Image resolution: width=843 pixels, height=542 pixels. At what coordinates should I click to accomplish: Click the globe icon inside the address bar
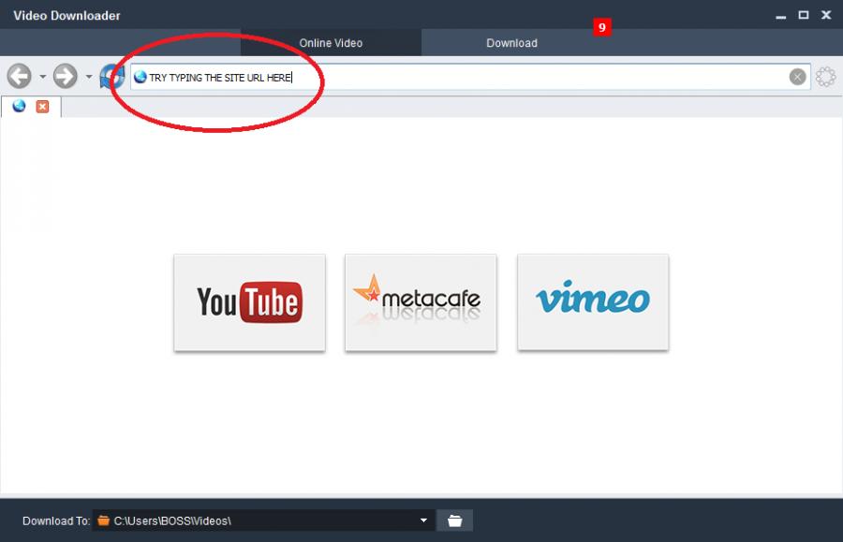tap(140, 77)
